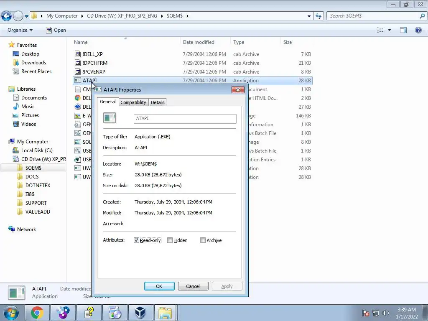Image resolution: width=428 pixels, height=321 pixels.
Task: Switch to General tab in ATAPI Properties
Action: click(108, 102)
